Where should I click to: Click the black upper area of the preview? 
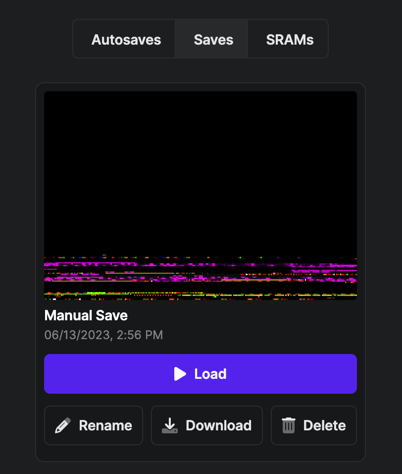pyautogui.click(x=201, y=164)
